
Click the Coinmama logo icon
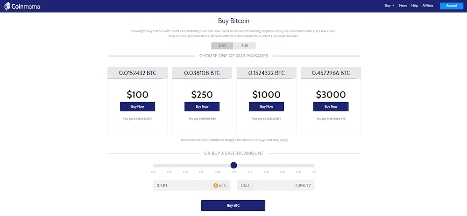click(8, 6)
